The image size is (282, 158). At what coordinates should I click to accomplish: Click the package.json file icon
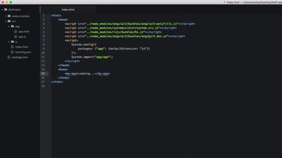pos(9,57)
